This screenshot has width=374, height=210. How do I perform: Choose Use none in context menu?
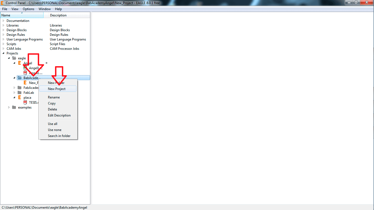tap(58, 130)
